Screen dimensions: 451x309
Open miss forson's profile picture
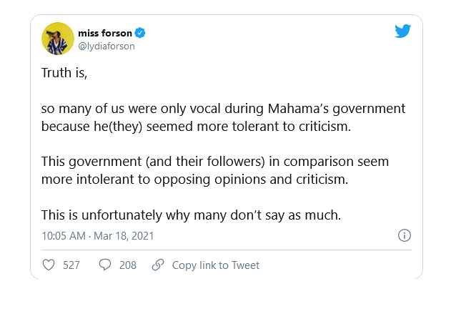[58, 39]
